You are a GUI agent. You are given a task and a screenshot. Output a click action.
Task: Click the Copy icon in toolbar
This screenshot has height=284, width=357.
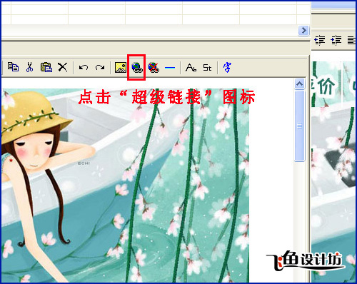13,67
